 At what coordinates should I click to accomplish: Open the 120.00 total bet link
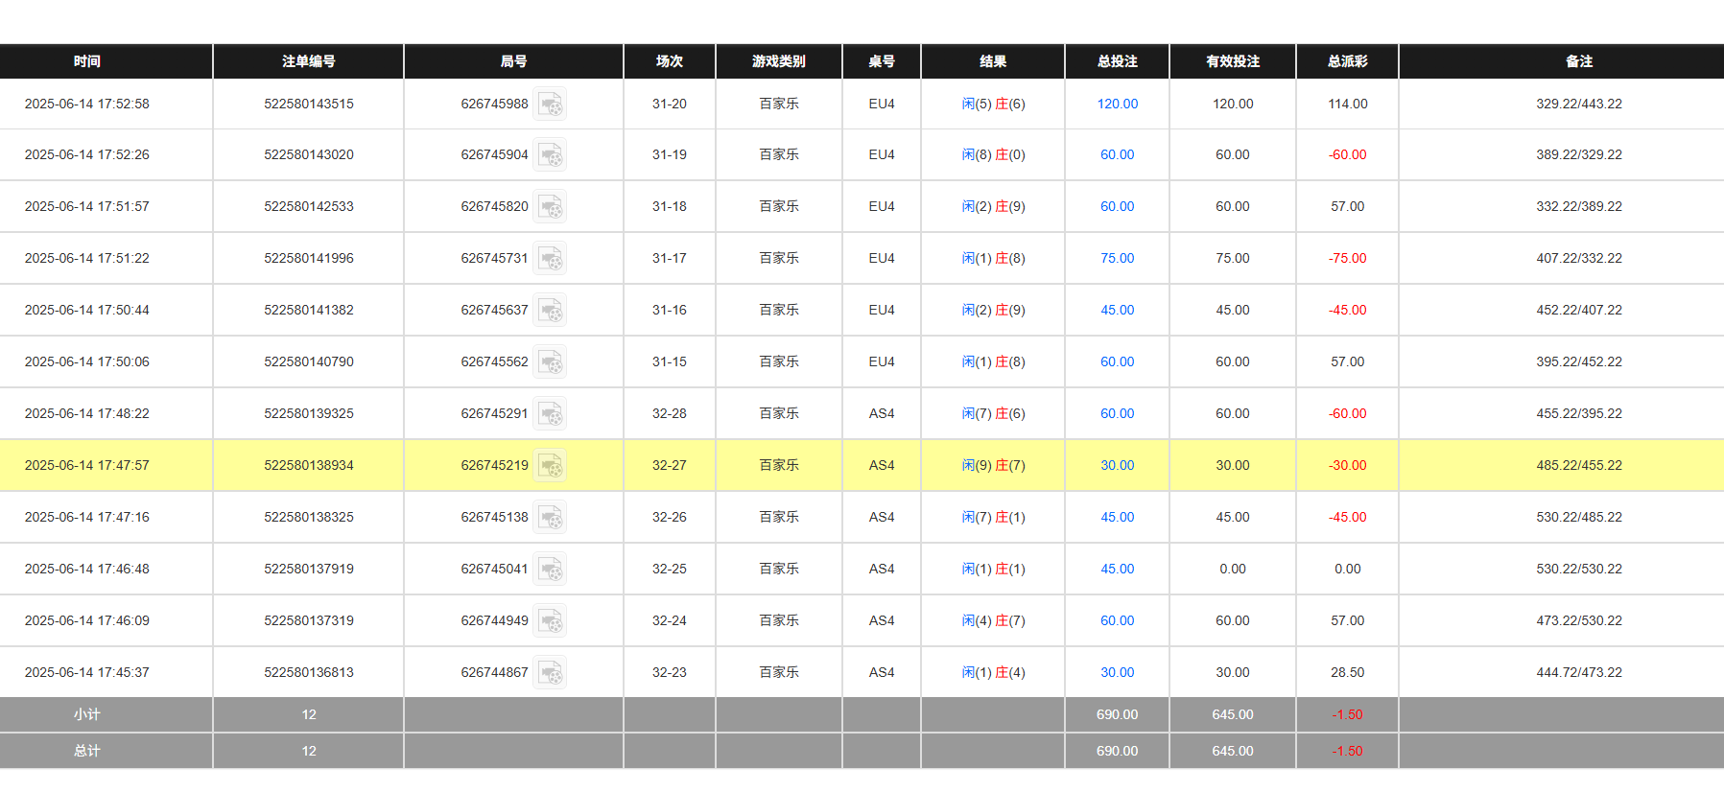1117,104
